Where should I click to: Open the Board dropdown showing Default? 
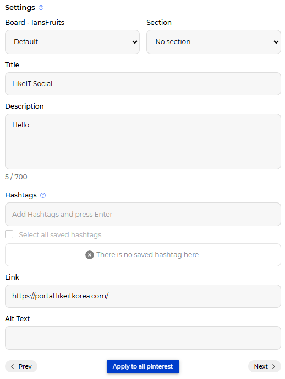click(x=72, y=42)
